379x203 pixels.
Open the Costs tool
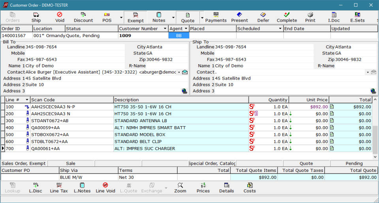[x=250, y=188]
